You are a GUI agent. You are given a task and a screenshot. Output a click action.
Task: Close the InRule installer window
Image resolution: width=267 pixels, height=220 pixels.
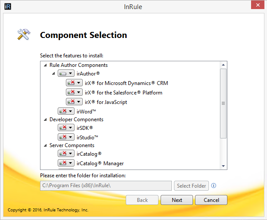click(x=258, y=5)
